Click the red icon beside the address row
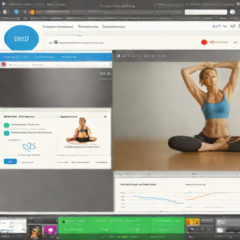This screenshot has width=240, height=240. click(3, 64)
